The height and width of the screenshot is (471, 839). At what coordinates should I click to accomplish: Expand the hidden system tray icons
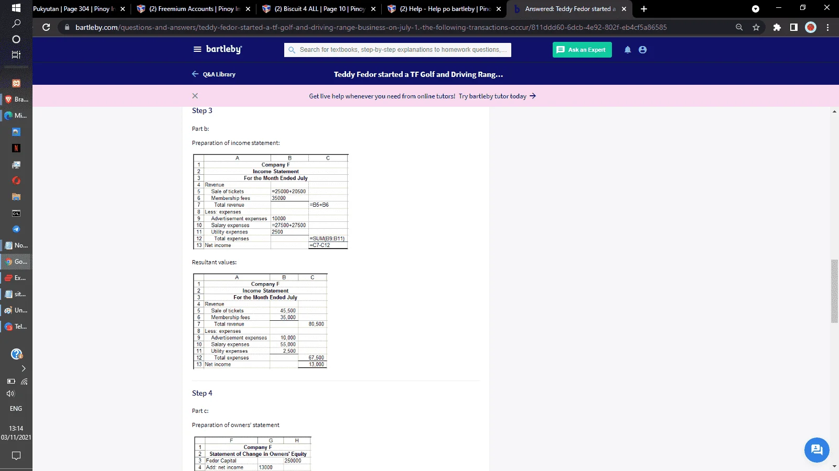[24, 368]
